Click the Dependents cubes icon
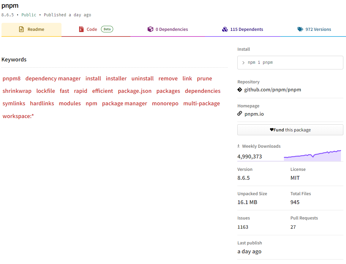Screen dimensions: 346x264 225,29
